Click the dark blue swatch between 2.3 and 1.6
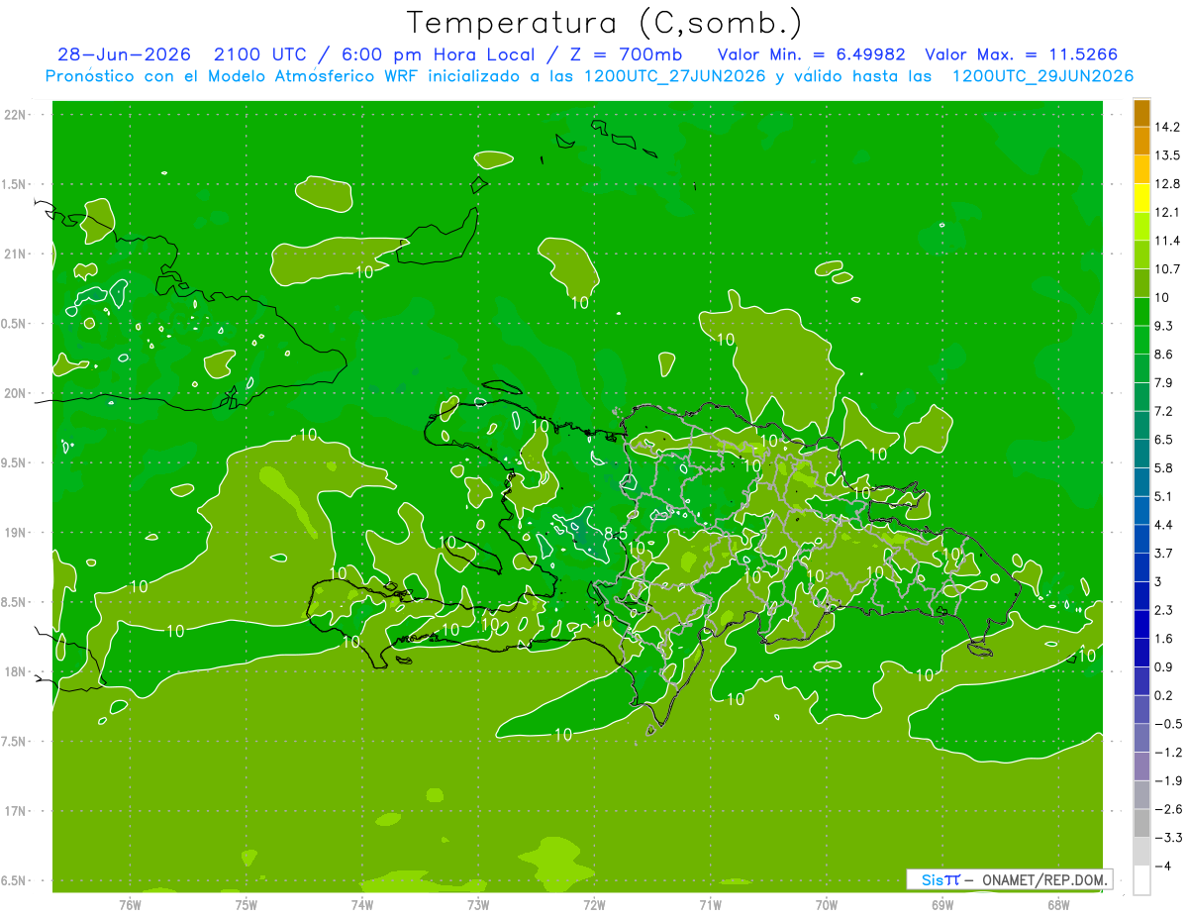This screenshot has width=1188, height=918. [x=1141, y=624]
